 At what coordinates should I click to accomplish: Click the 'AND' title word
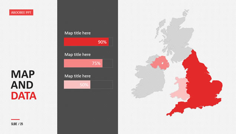[22, 85]
